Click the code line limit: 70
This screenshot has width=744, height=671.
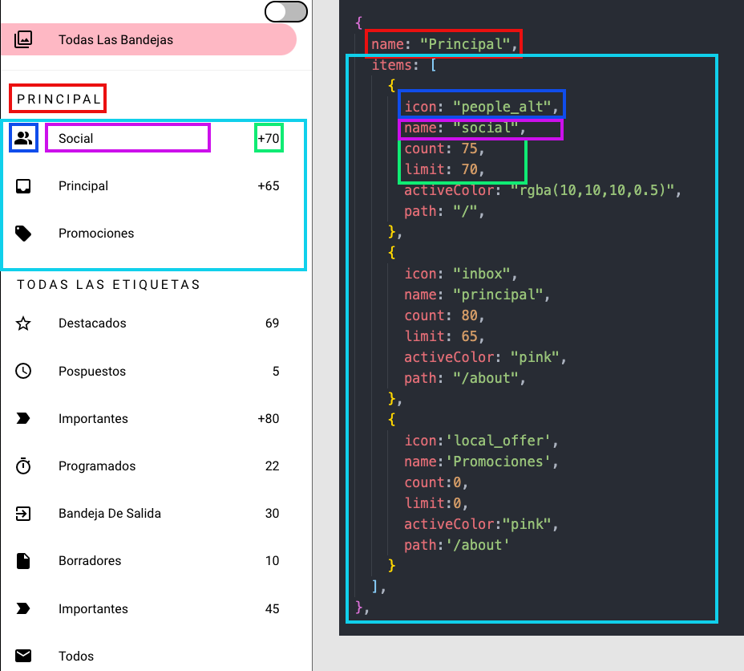[443, 169]
